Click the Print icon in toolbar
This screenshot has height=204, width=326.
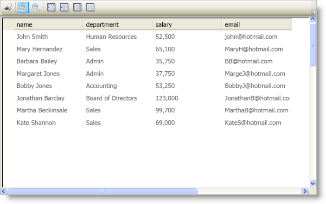pos(8,7)
